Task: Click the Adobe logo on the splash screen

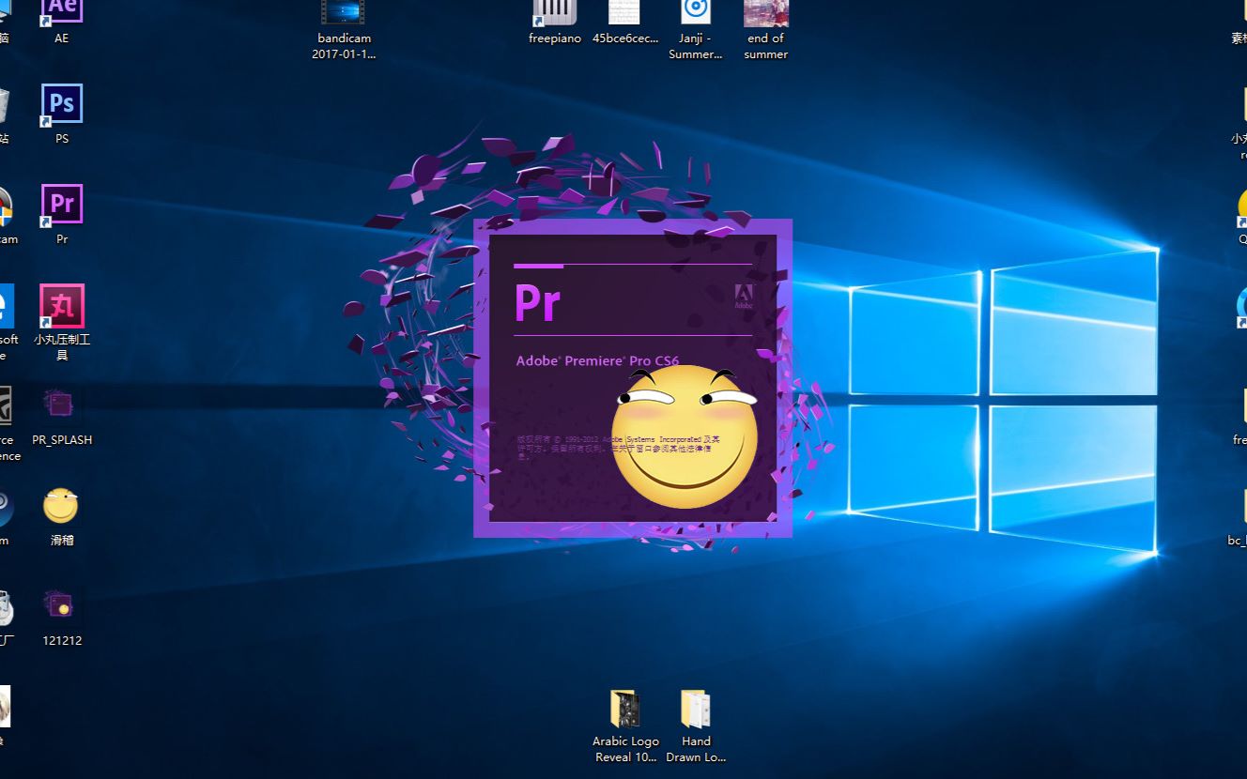Action: (x=745, y=297)
